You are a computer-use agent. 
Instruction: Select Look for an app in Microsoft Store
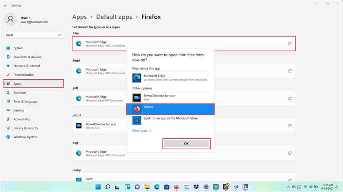pos(171,120)
